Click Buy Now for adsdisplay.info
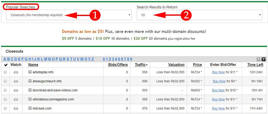268x114 pixels. click(x=218, y=72)
